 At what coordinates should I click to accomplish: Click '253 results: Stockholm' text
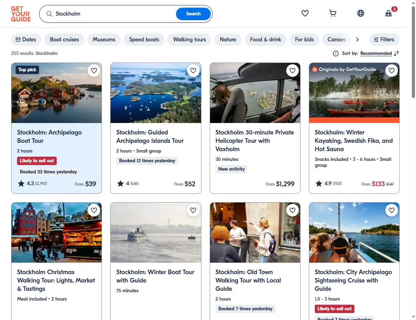(34, 53)
